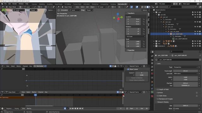Hide cam_top object with eye icon
This screenshot has width=202, height=113.
pyautogui.click(x=198, y=22)
